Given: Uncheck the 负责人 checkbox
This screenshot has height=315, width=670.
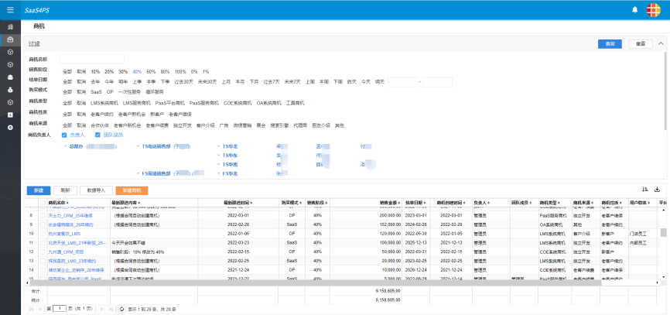Looking at the screenshot, I should click(x=64, y=135).
